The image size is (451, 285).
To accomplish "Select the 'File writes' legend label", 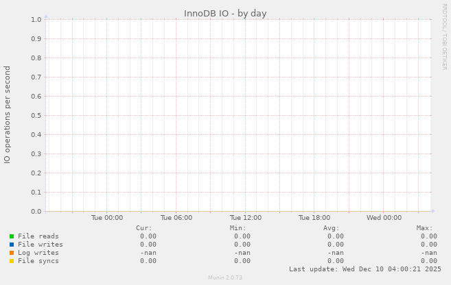I will click(41, 245).
